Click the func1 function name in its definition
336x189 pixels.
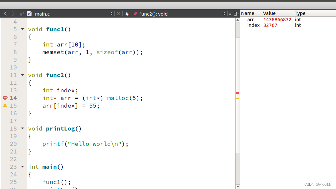click(55, 29)
